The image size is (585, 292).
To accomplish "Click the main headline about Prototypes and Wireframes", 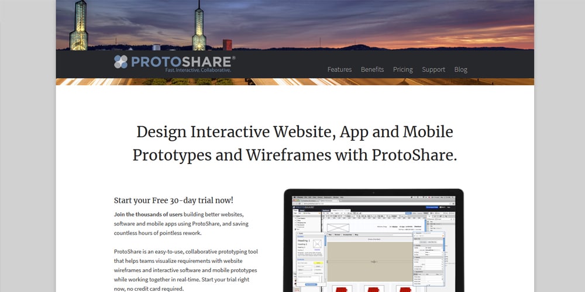I will 295,144.
